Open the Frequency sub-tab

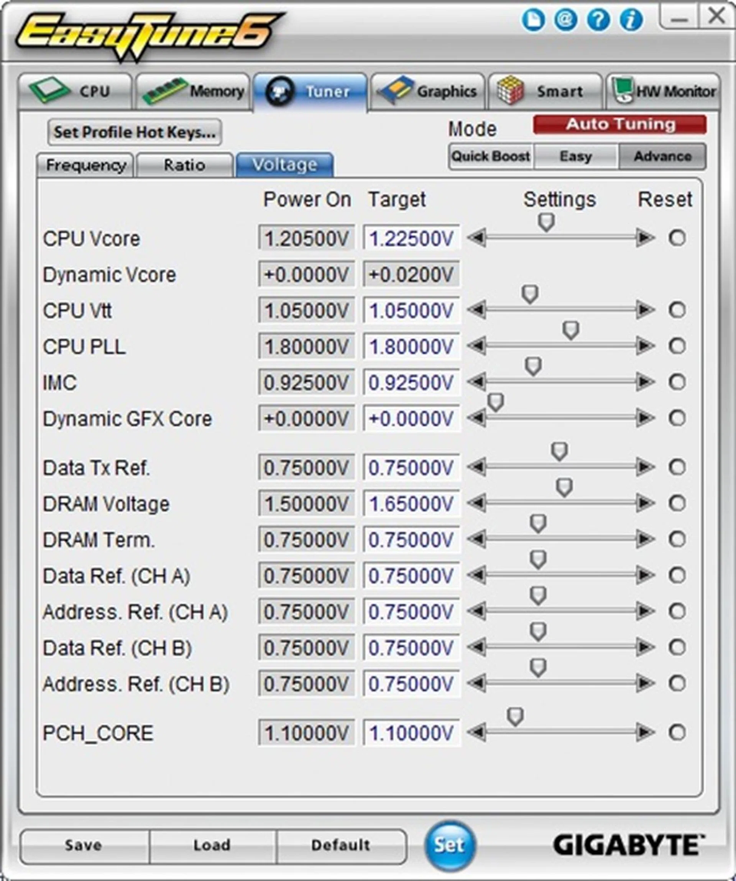[86, 165]
